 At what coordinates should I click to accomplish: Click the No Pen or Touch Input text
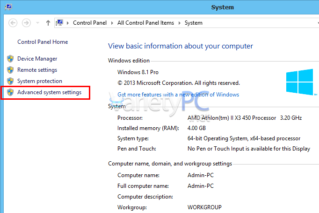tap(249, 149)
